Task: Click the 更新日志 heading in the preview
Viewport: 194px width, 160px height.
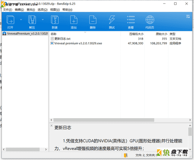Action: [x=63, y=128]
